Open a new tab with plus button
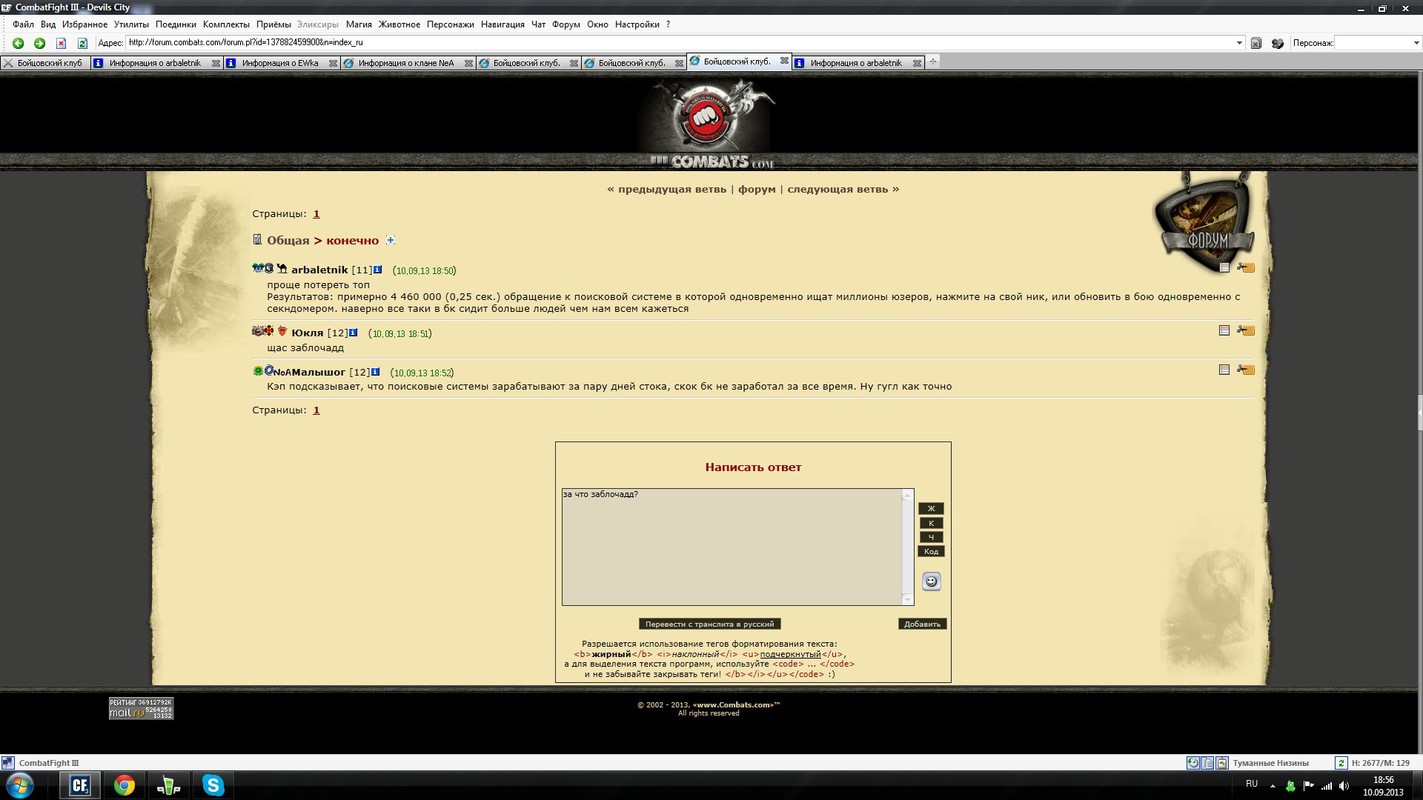The width and height of the screenshot is (1423, 800). pyautogui.click(x=933, y=62)
